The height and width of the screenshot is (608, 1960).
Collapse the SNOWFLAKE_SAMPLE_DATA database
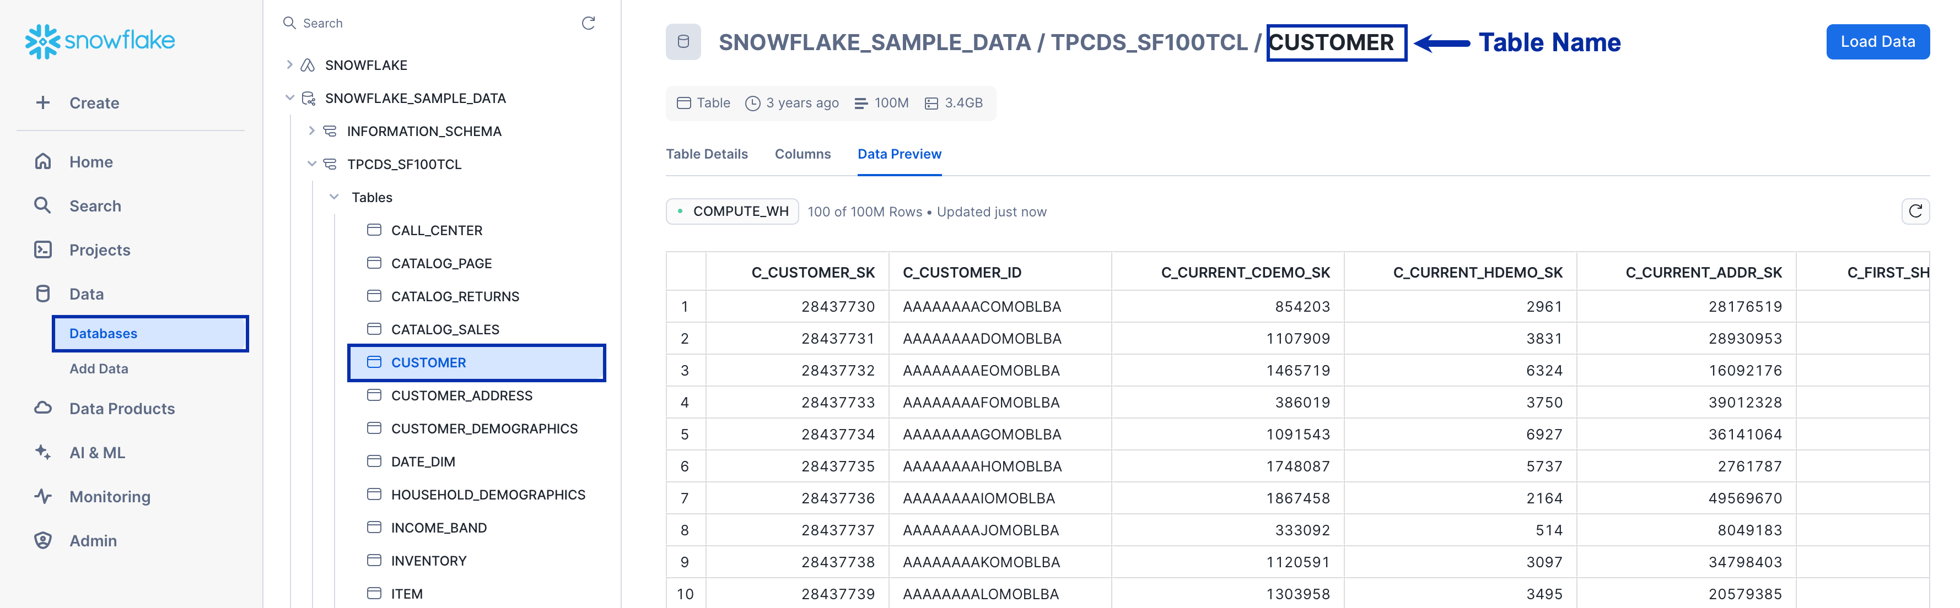pos(289,98)
